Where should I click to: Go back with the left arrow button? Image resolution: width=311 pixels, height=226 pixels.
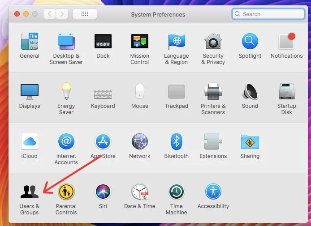coord(49,14)
